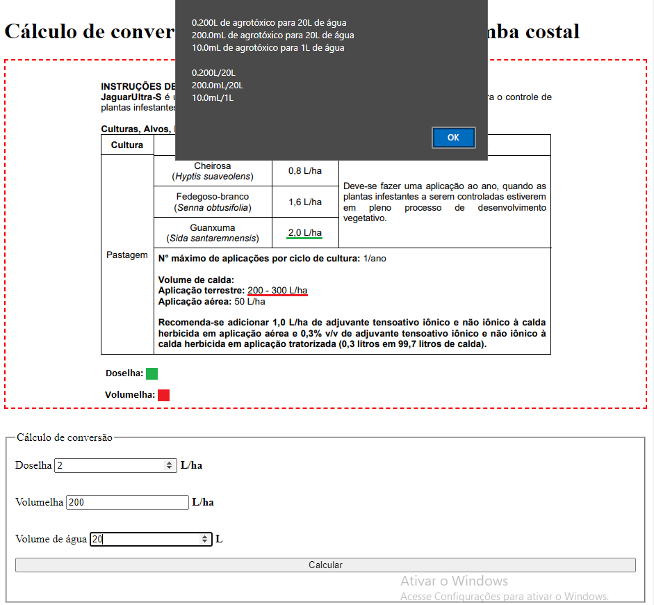Click 'Aplicação aérea: 50 L/ha' text
Viewport: 654px width, 605px height.
click(x=211, y=301)
